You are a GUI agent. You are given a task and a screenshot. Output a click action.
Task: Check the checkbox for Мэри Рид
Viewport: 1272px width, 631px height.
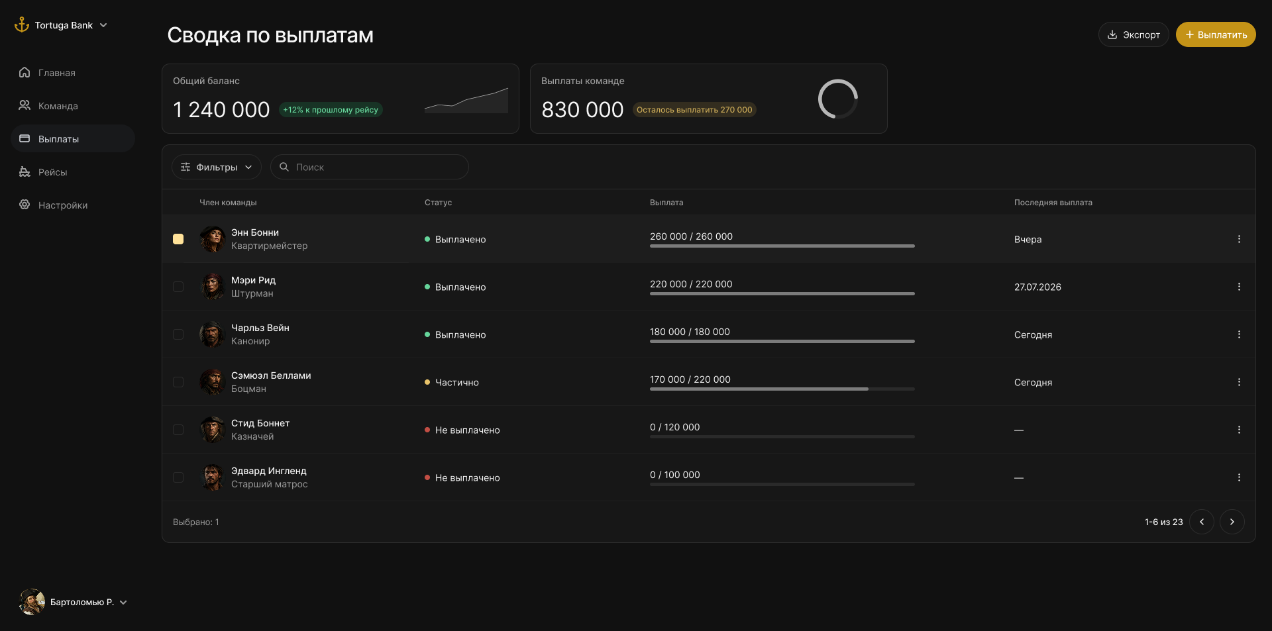[178, 287]
